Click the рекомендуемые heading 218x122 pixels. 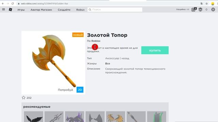[37, 107]
